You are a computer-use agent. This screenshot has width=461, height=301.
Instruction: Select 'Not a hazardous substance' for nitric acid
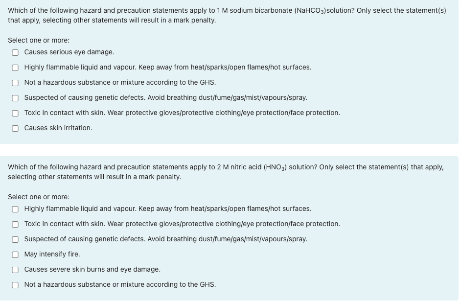pyautogui.click(x=15, y=285)
